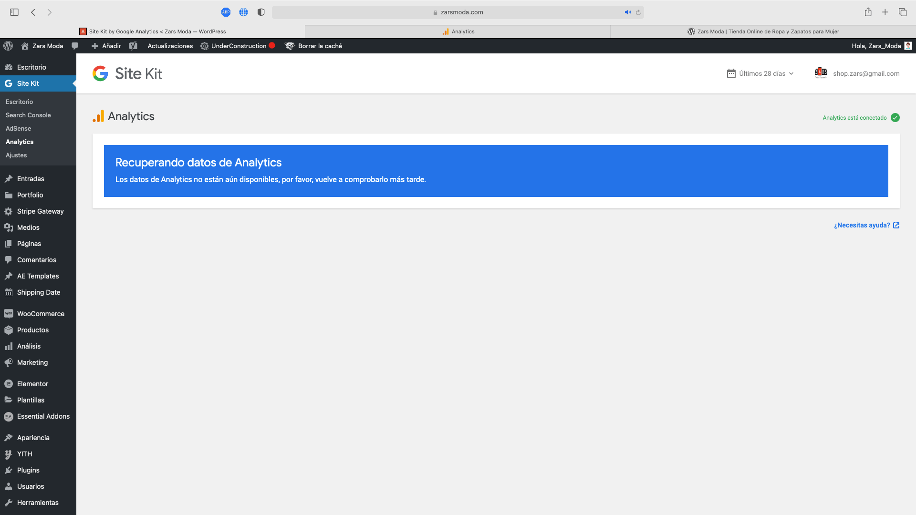Viewport: 916px width, 515px height.
Task: Open the comments bubble icon in the admin bar
Action: (75, 46)
